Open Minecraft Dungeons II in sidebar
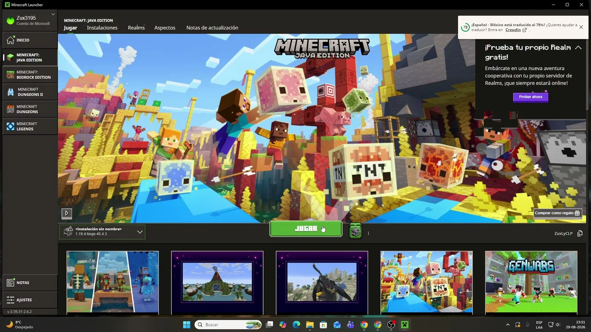The width and height of the screenshot is (591, 332). 30,92
